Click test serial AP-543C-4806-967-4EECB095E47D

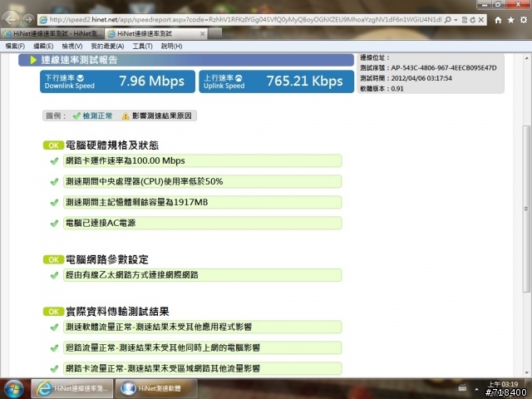pos(444,68)
